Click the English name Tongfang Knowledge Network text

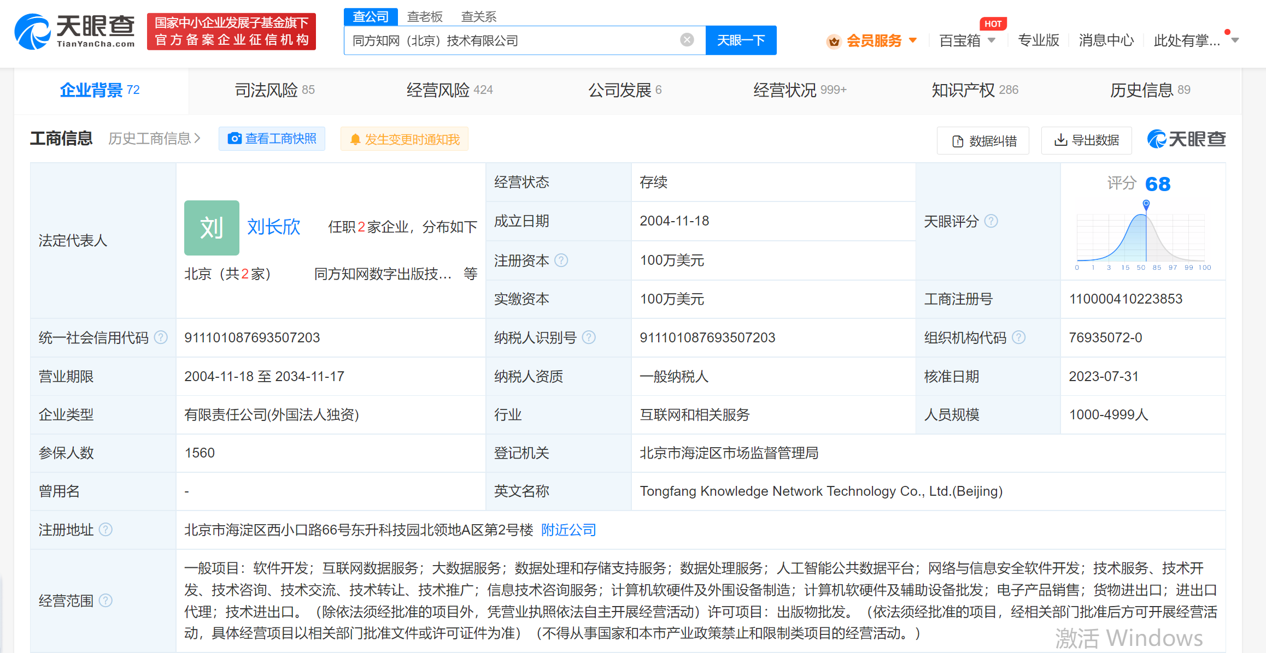coord(821,491)
